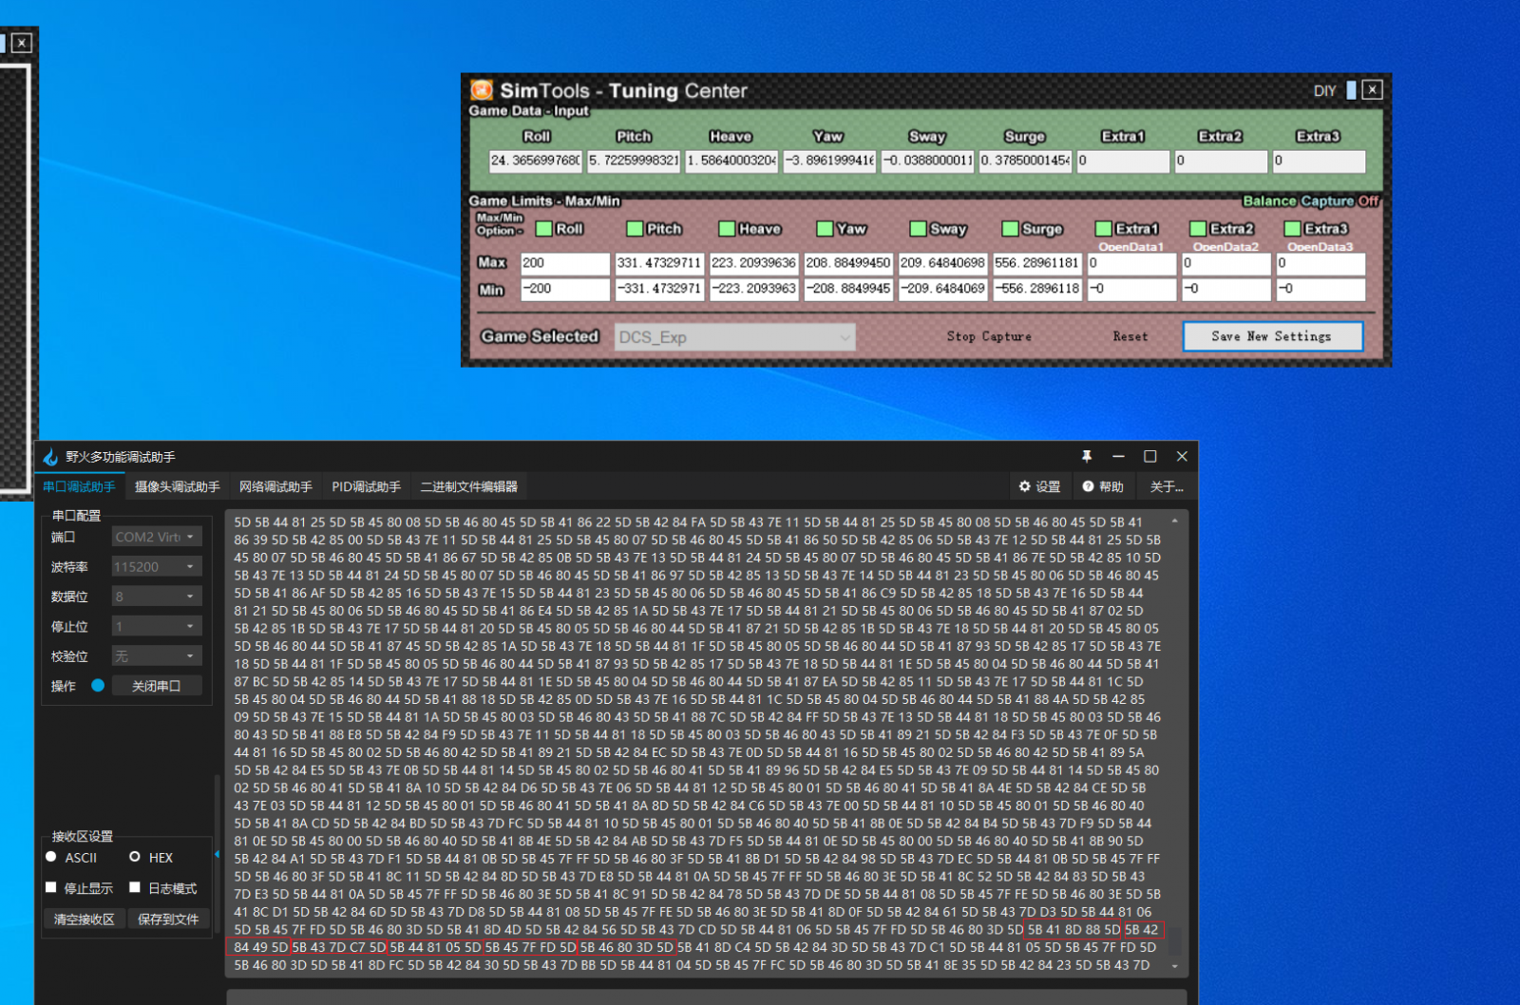This screenshot has height=1005, width=1520.
Task: Open the 网络调试助手 tab
Action: [x=275, y=486]
